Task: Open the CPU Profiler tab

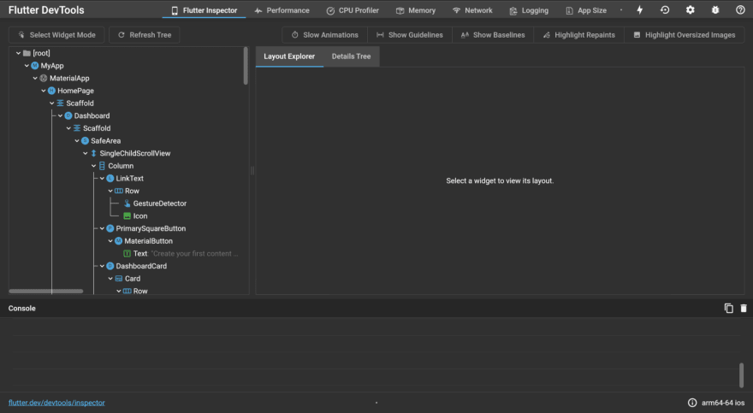Action: pyautogui.click(x=353, y=10)
